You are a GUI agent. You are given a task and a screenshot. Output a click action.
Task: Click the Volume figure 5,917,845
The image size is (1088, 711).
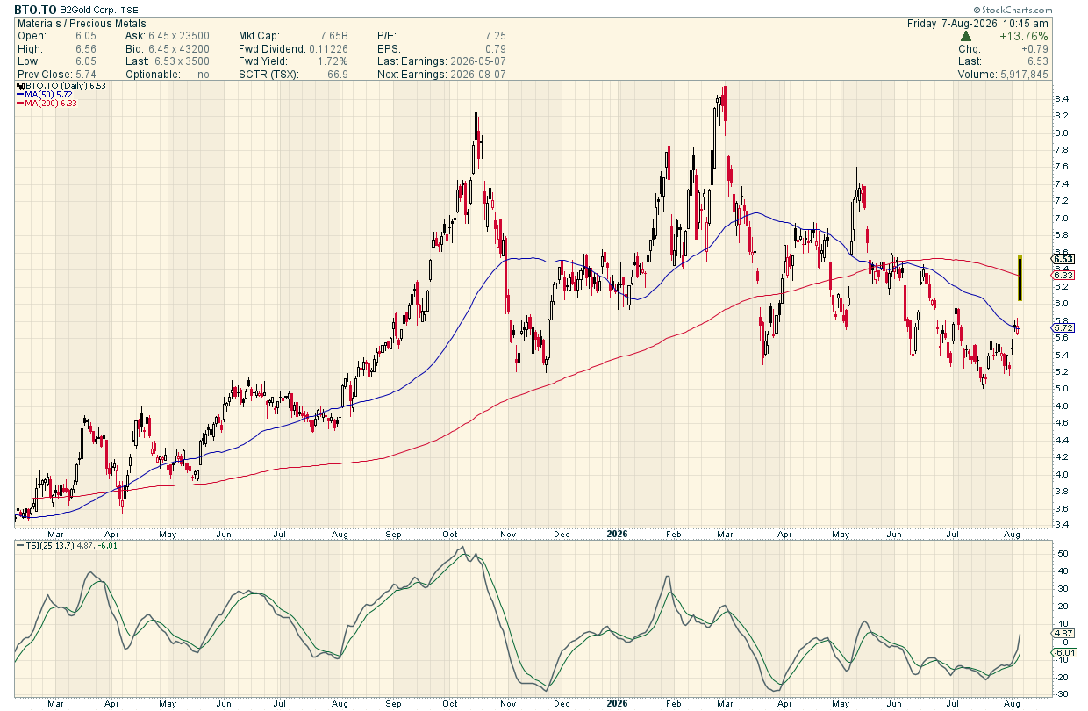tap(1023, 75)
